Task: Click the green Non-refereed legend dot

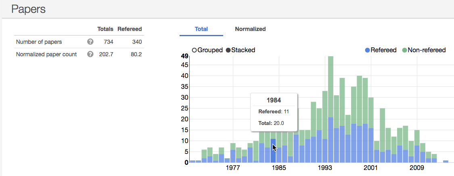Action: pyautogui.click(x=404, y=50)
